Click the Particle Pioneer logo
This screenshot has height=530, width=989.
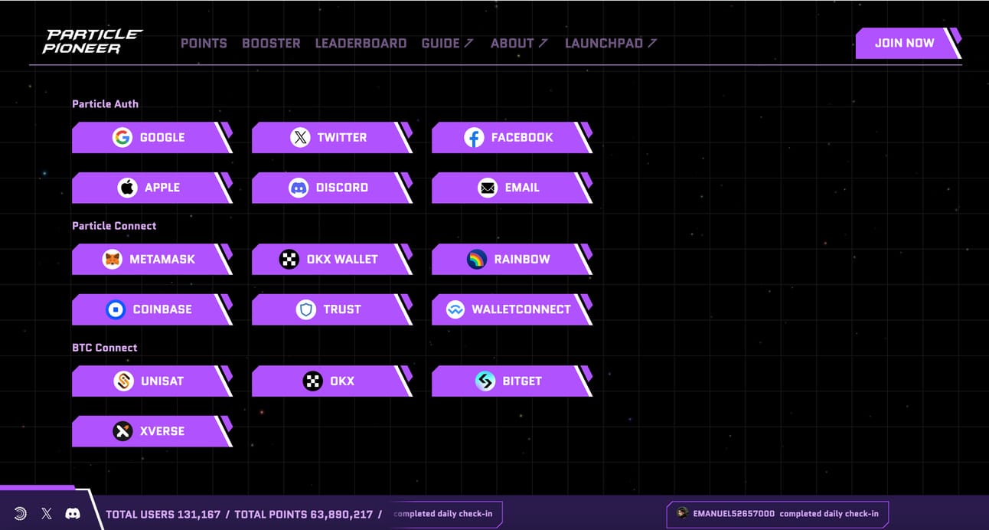93,42
